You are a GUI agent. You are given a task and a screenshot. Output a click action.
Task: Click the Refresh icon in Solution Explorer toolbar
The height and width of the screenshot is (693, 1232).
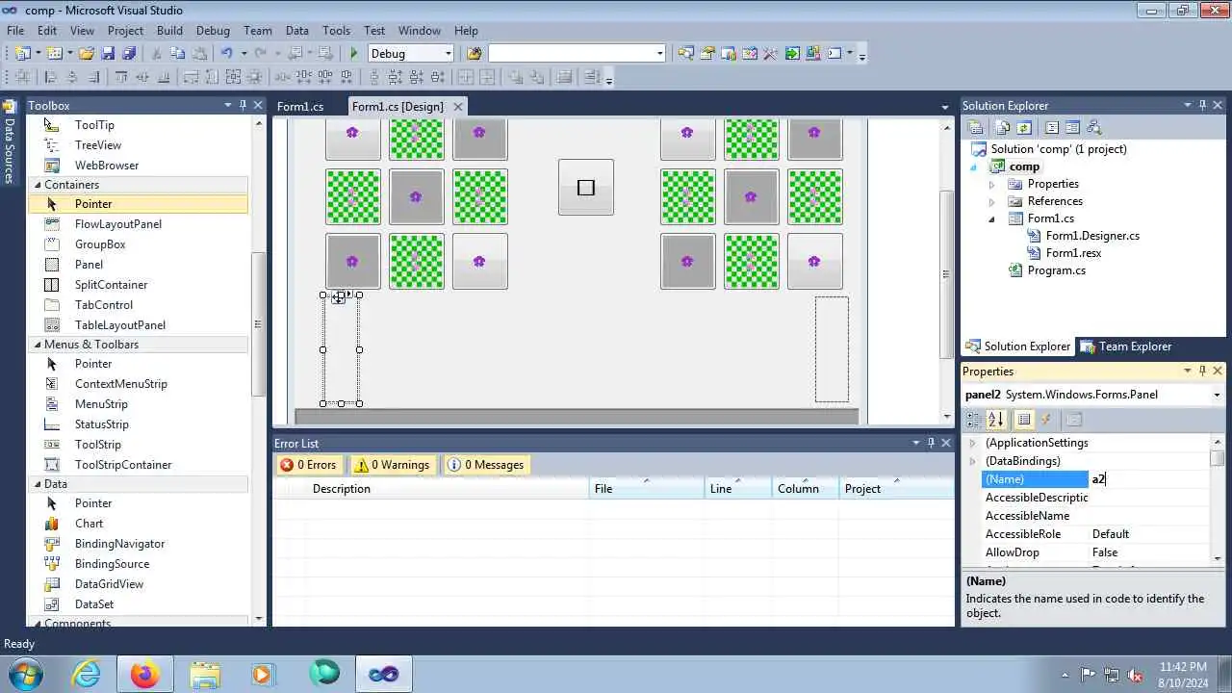click(x=1024, y=127)
